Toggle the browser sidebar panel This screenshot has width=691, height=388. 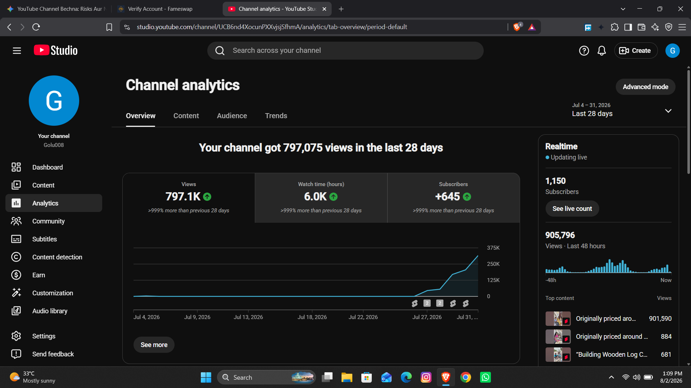pyautogui.click(x=628, y=27)
